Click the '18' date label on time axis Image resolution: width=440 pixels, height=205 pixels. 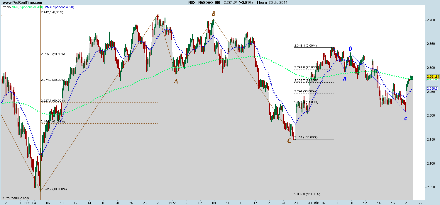click(103, 202)
